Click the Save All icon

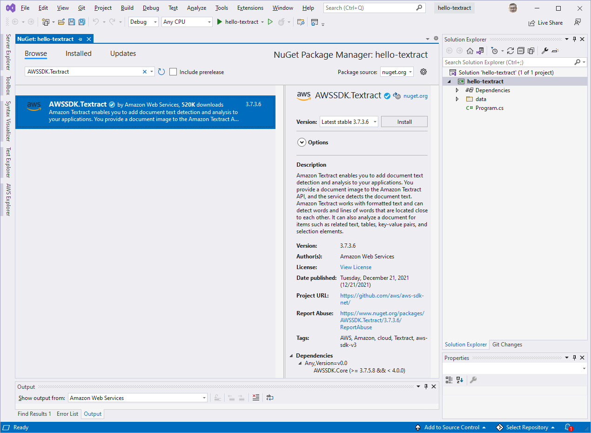pos(82,22)
